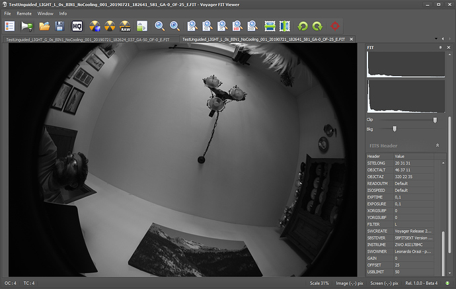Viewport: 456px width, 289px height.
Task: Open tab list dropdown arrow
Action: (436, 39)
